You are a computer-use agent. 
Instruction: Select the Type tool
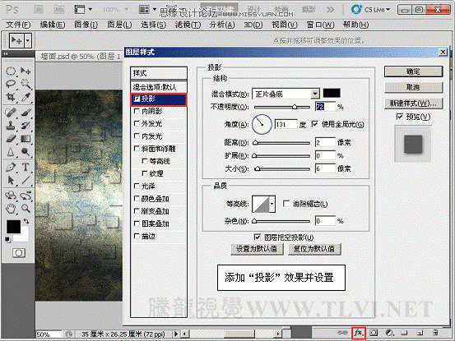click(x=26, y=167)
